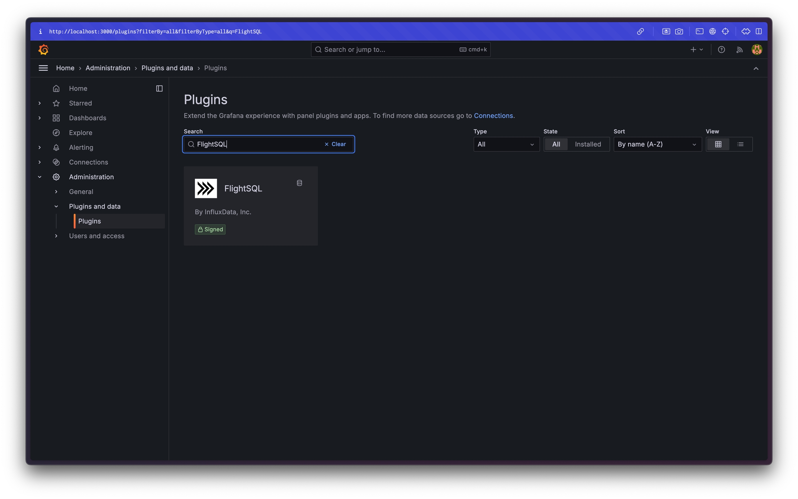
Task: Click the dock menu sidebar icon
Action: 159,88
